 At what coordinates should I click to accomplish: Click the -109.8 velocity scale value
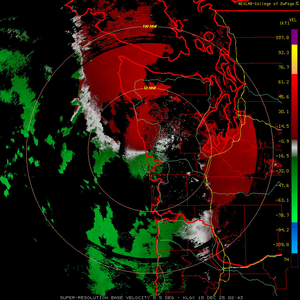click(281, 245)
